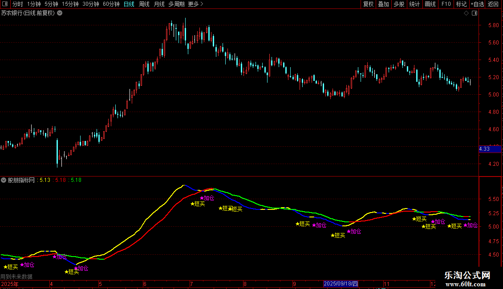This screenshot has height=289, width=503.
Task: Open dropdown next to 苏农银行 title
Action: click(60, 13)
